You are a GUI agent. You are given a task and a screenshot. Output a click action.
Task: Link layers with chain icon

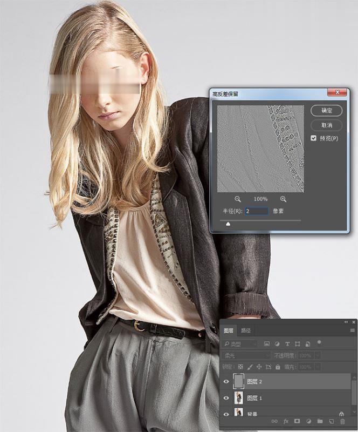[x=274, y=421]
